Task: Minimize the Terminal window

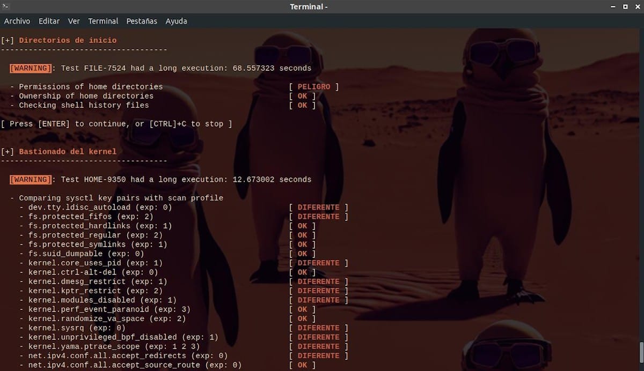Action: point(614,6)
